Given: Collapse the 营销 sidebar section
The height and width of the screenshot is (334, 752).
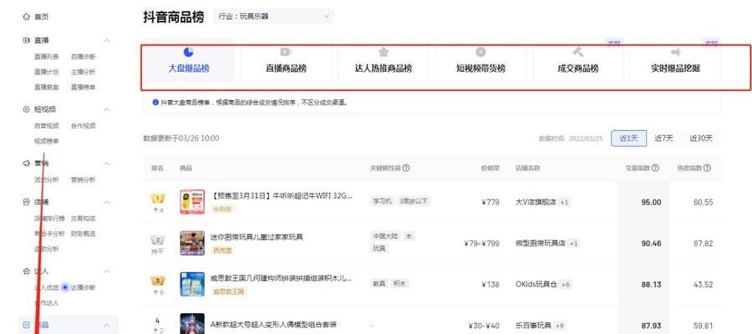Looking at the screenshot, I should click(x=107, y=164).
